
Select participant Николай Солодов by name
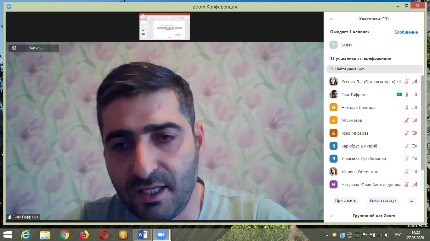click(x=359, y=107)
